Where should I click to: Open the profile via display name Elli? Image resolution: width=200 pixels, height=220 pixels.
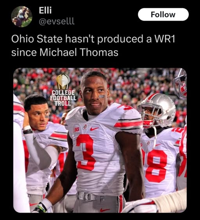point(45,10)
